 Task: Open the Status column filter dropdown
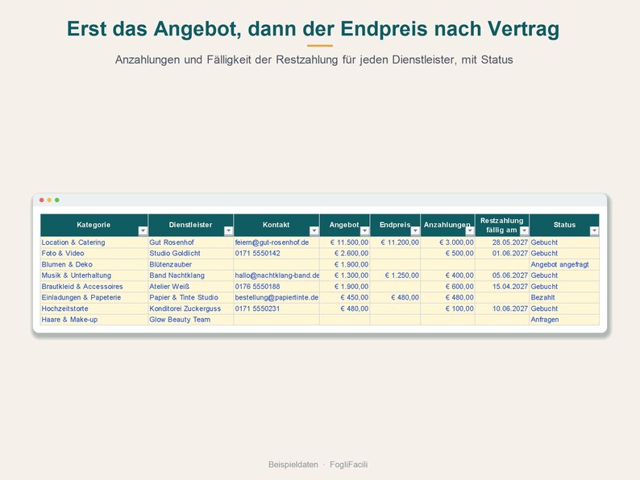[594, 231]
